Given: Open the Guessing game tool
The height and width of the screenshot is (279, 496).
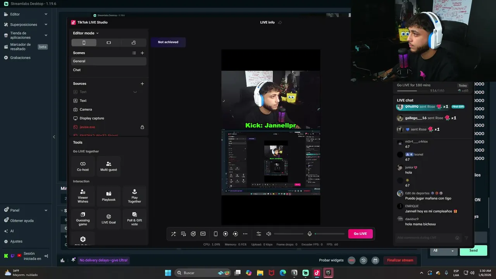Looking at the screenshot, I should point(83,219).
